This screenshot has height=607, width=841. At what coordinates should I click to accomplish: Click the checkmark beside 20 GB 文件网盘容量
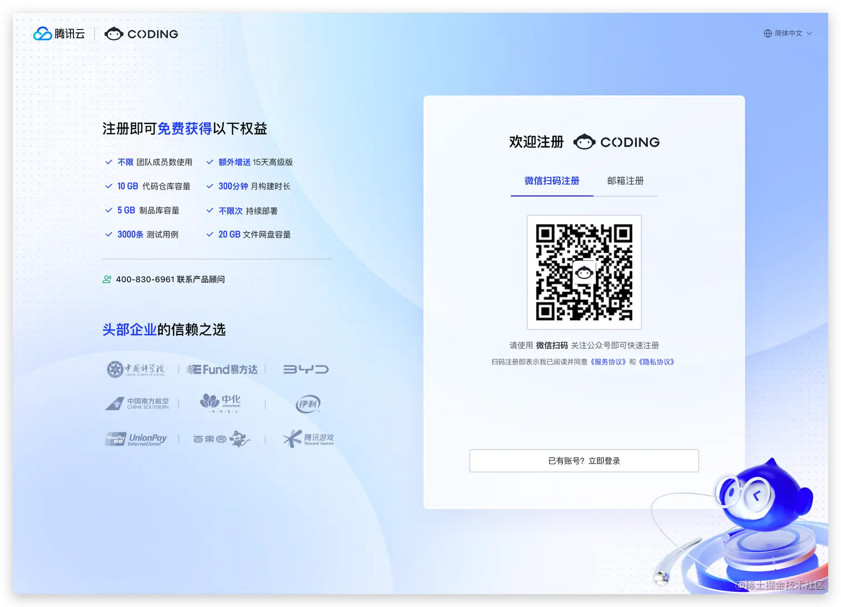click(210, 234)
